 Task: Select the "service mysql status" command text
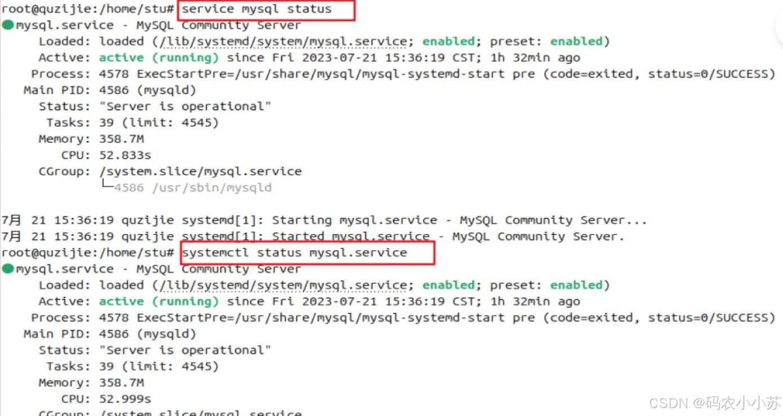(257, 9)
